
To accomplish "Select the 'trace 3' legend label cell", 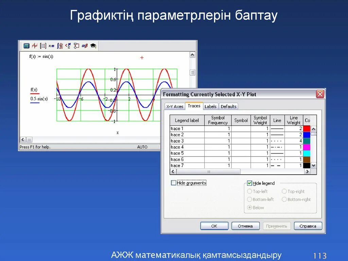I will pyautogui.click(x=187, y=141).
